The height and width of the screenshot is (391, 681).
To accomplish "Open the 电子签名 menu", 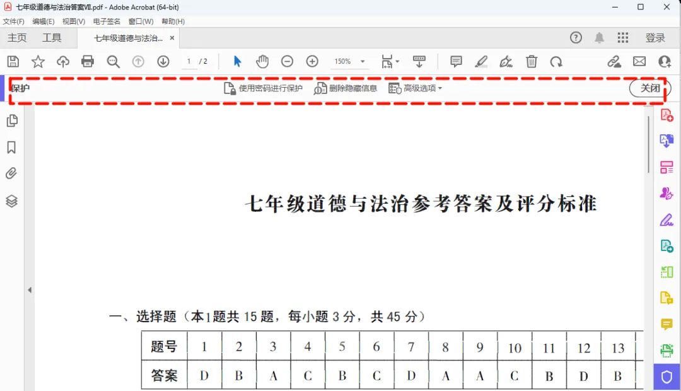I will [x=107, y=21].
